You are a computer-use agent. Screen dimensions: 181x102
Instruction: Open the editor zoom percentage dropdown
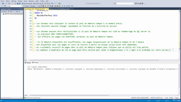[29, 60]
